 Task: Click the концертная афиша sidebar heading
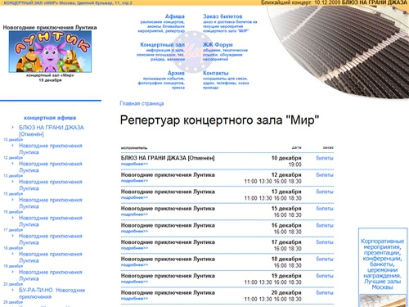[50, 118]
